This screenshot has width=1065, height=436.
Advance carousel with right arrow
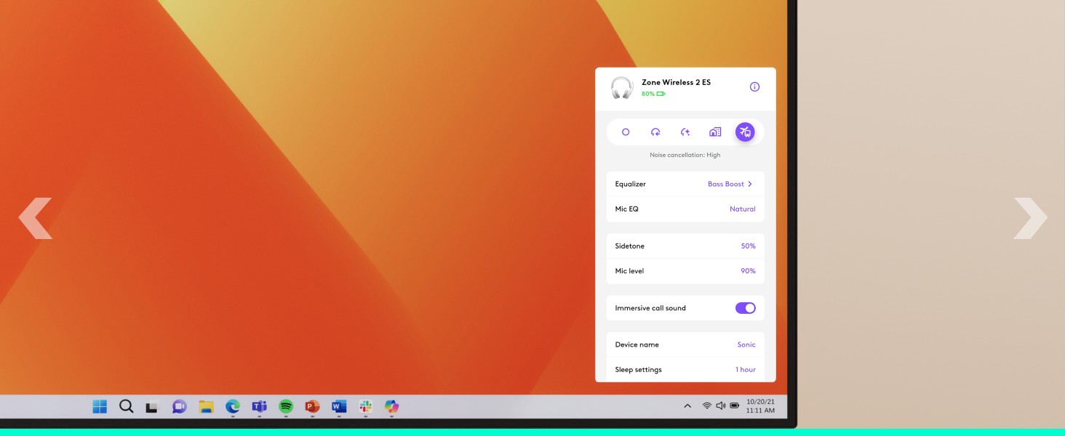1030,218
